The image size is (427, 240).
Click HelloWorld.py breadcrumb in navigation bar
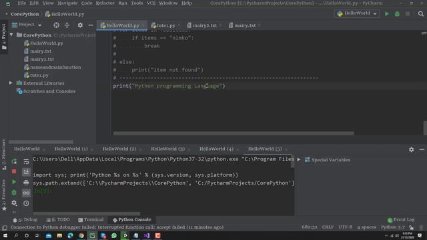click(65, 14)
